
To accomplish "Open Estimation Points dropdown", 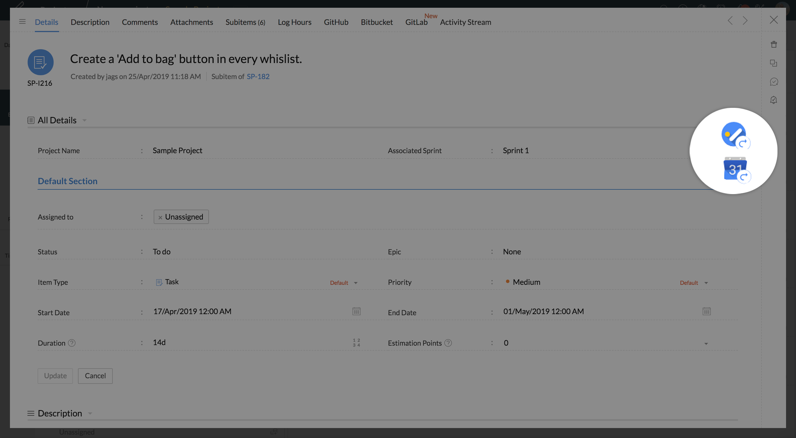I will (706, 344).
